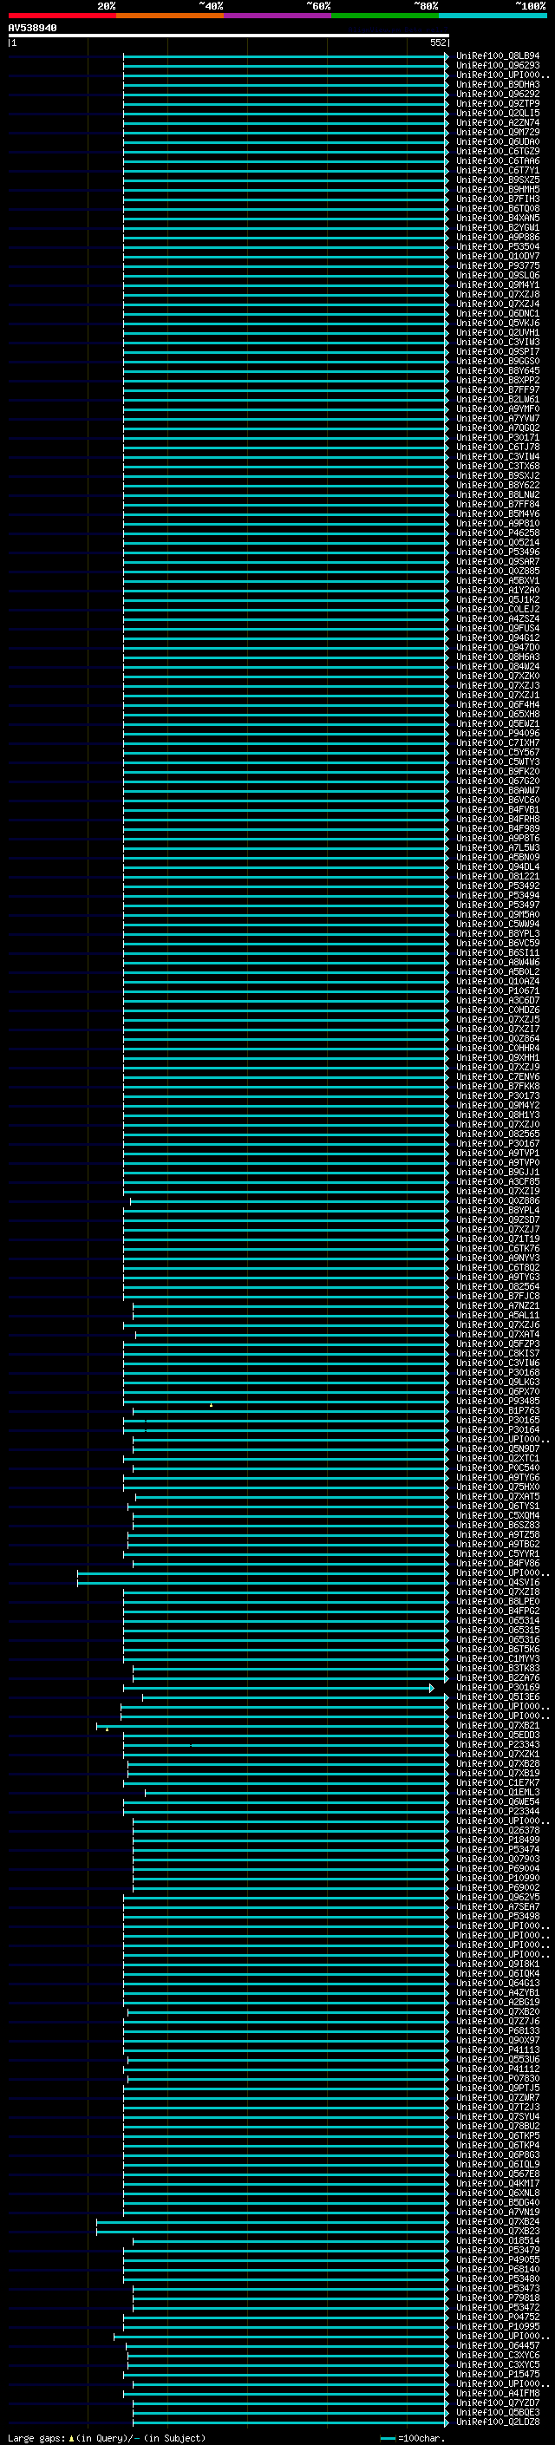
Task: Select hit label UniRef100_Q9M4Y1
Action: [x=498, y=284]
